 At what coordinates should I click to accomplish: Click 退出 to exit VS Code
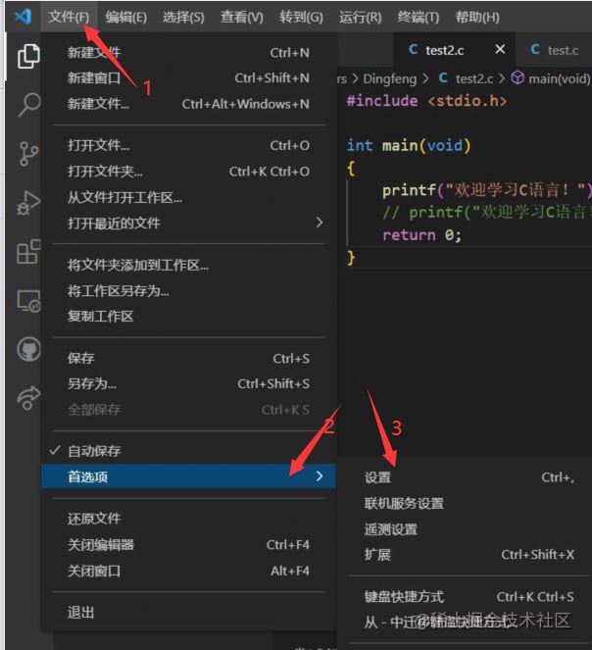pos(188,613)
